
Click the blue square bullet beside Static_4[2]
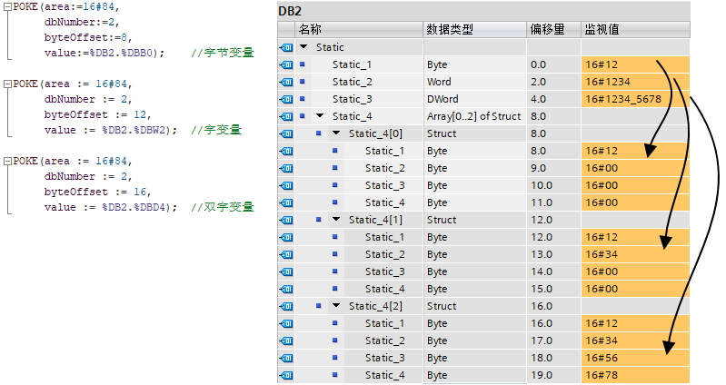coord(319,306)
